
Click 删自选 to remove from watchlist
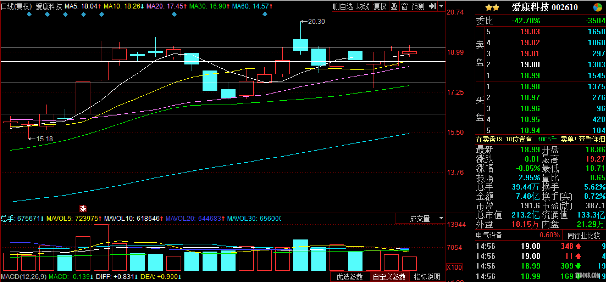(343, 6)
